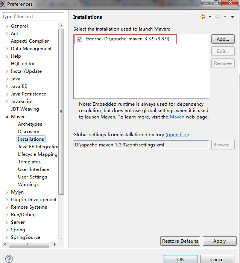Expand the Help tree node arrow
This screenshot has height=263, width=240.
point(7,56)
